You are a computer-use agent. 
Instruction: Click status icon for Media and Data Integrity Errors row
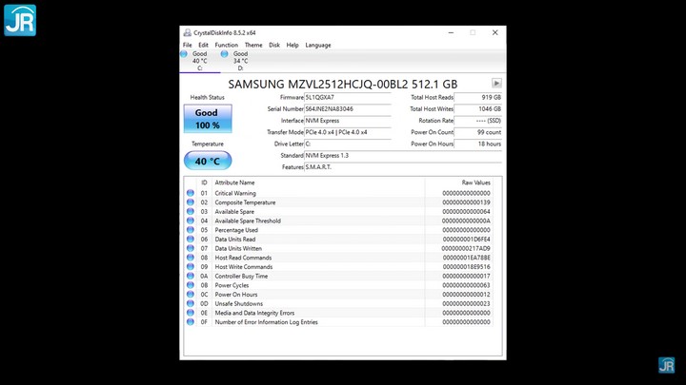(x=191, y=313)
